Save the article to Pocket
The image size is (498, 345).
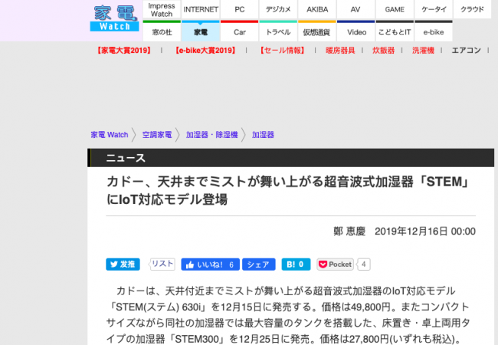point(335,264)
